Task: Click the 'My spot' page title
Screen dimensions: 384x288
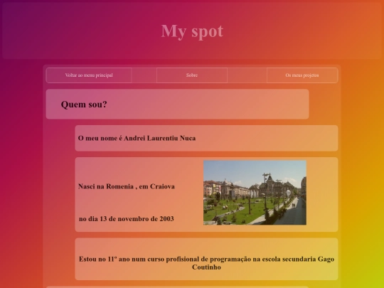Action: coord(192,31)
